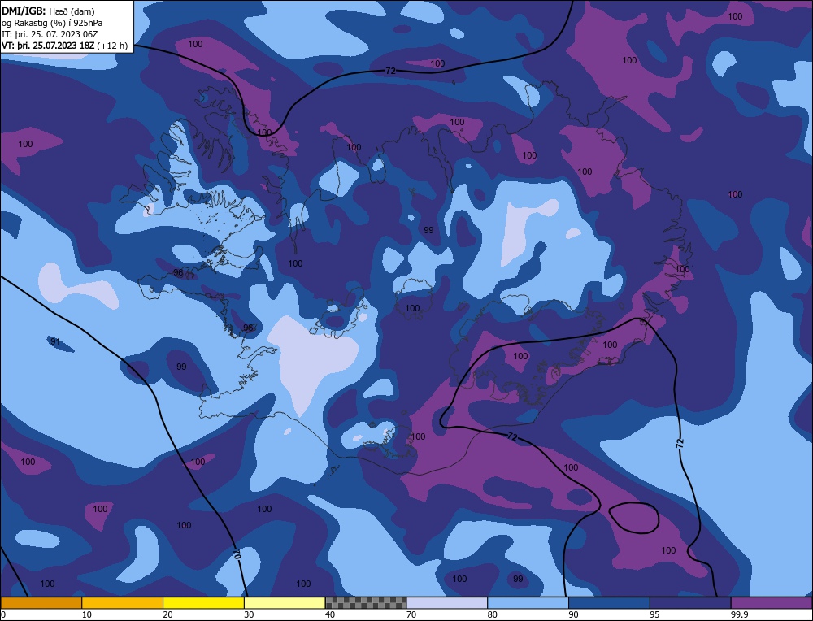Viewport: 813px width, 621px height.
Task: Click the '30' legend scale label
Action: [x=249, y=614]
